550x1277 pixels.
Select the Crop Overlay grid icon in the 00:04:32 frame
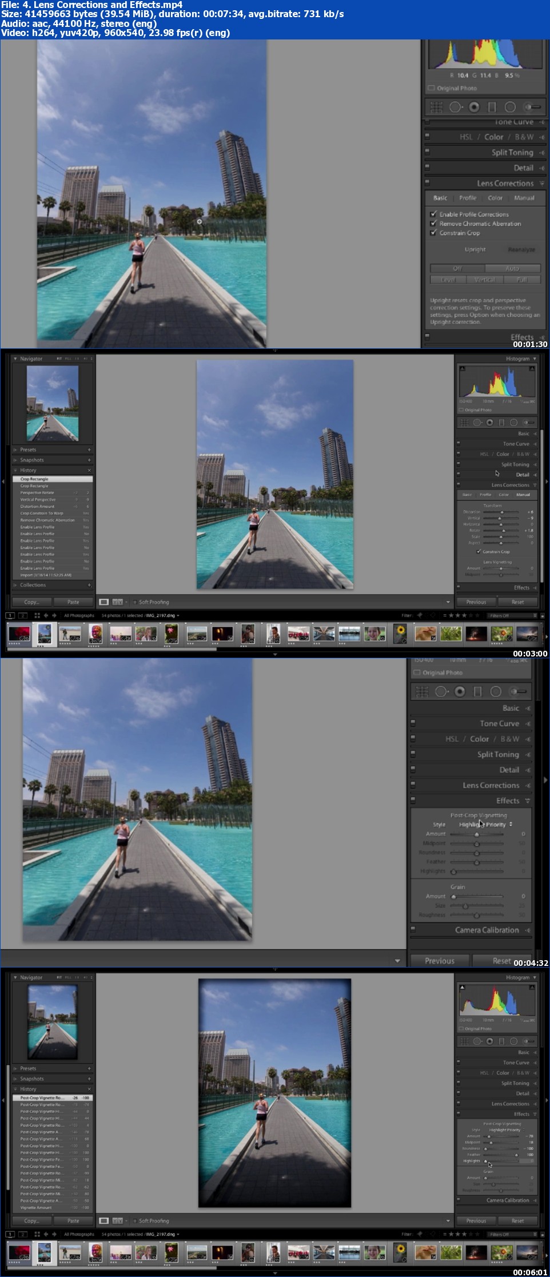422,691
